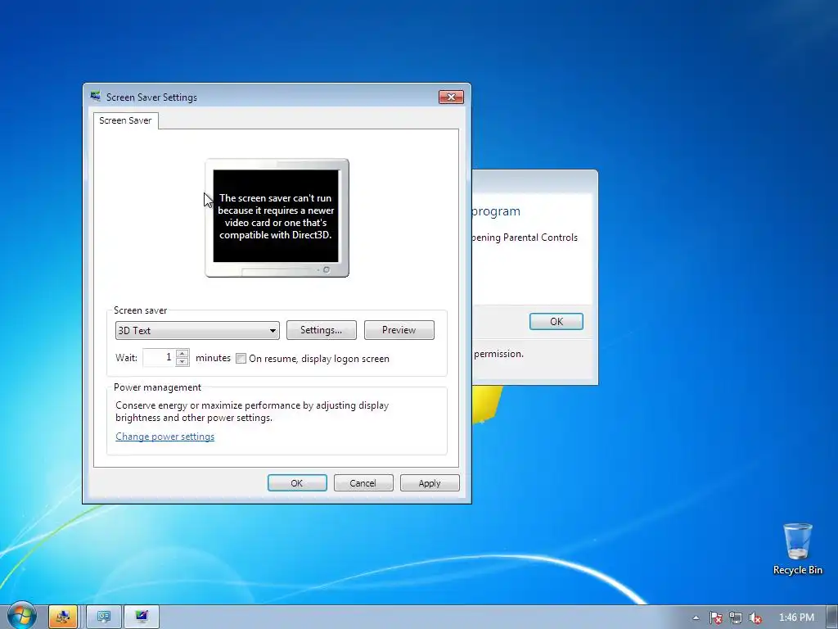Switch to the Screen Saver taskbar item
The image size is (838, 629).
pyautogui.click(x=141, y=617)
